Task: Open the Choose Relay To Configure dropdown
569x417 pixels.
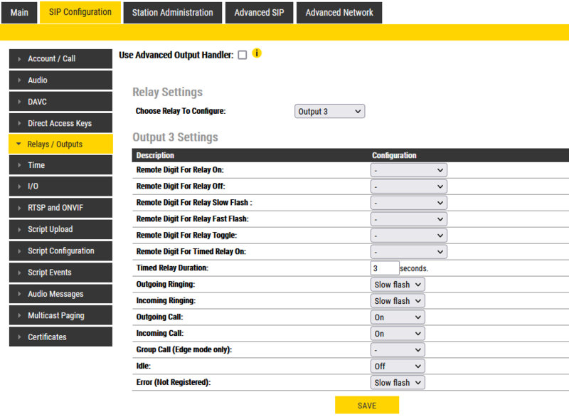Action: point(329,112)
